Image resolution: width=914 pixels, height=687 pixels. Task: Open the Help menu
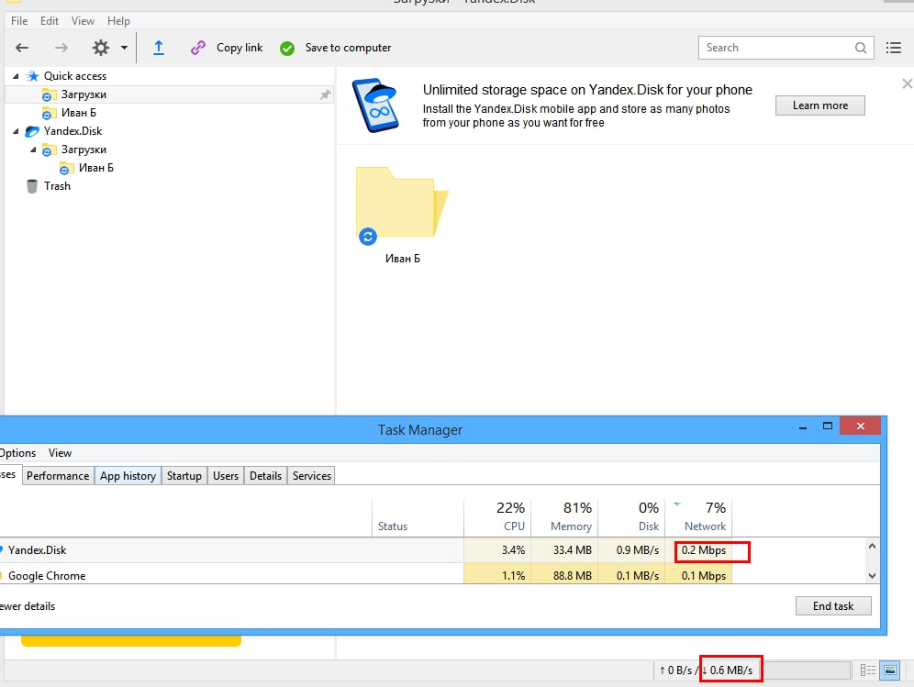coord(118,21)
